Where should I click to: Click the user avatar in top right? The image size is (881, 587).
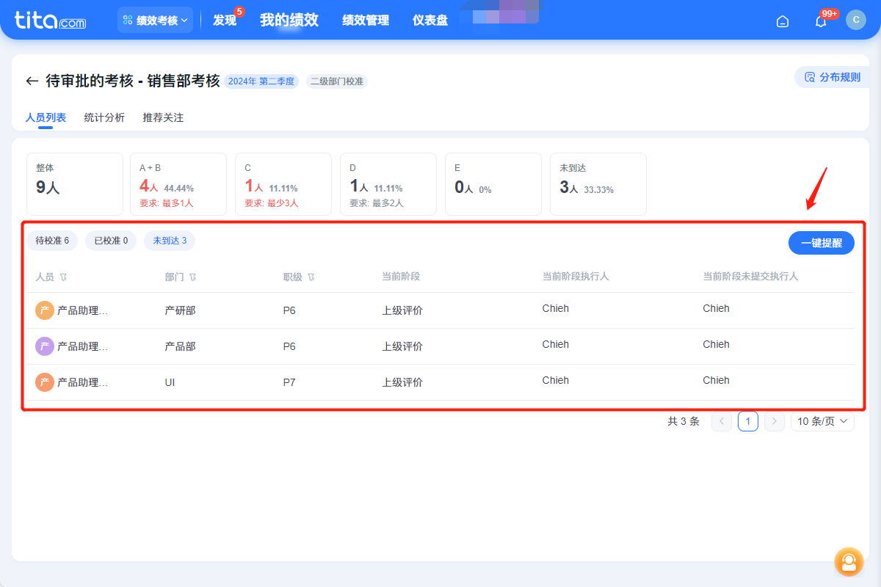[x=855, y=20]
